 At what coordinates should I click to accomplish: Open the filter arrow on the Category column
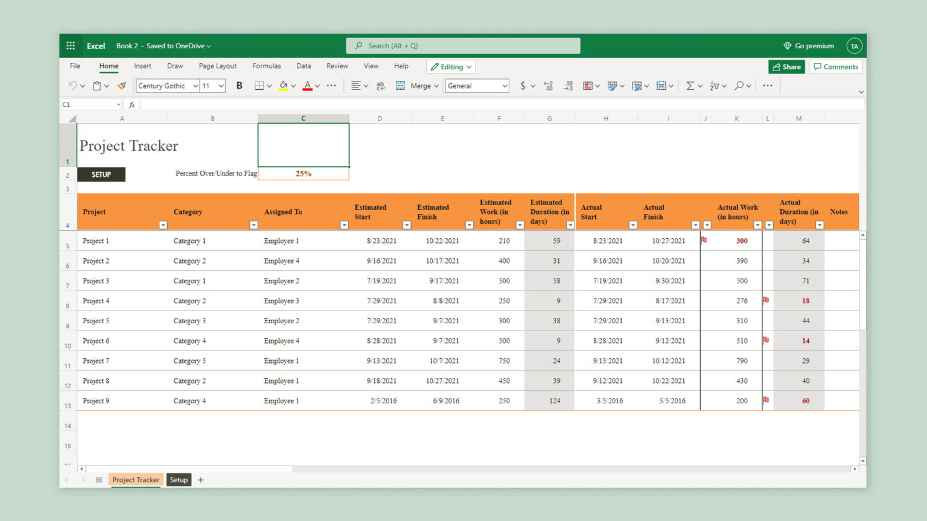click(x=253, y=225)
